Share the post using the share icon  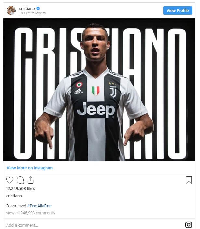[31, 180]
